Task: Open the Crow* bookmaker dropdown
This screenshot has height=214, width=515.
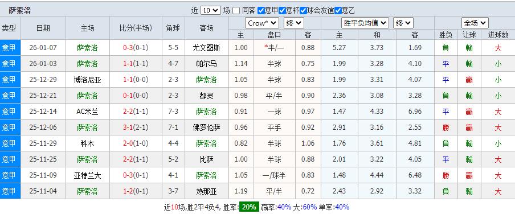Action: (262, 23)
